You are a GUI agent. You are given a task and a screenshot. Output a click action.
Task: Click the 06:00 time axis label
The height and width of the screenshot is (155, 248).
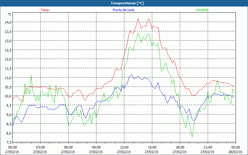point(68,148)
